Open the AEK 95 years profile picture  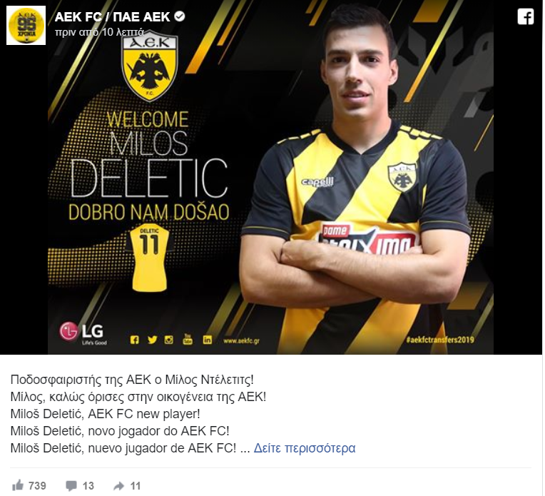coord(26,26)
